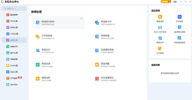Screen dimensions: 192x100
Task: Click the 最新收藏 heading
Action: 155,65
